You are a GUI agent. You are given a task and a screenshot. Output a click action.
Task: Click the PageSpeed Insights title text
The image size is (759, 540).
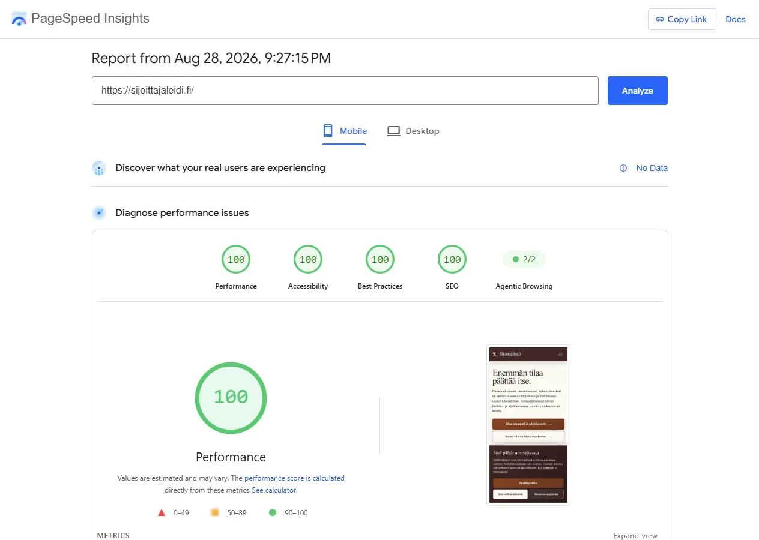(x=90, y=19)
